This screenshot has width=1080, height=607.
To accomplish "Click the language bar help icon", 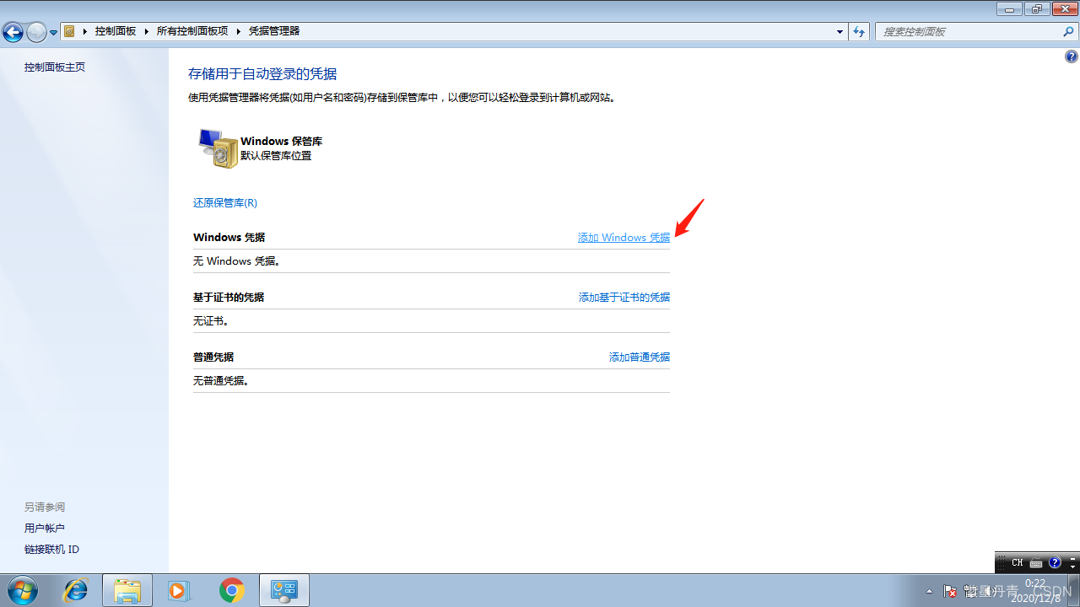I will click(x=1055, y=563).
